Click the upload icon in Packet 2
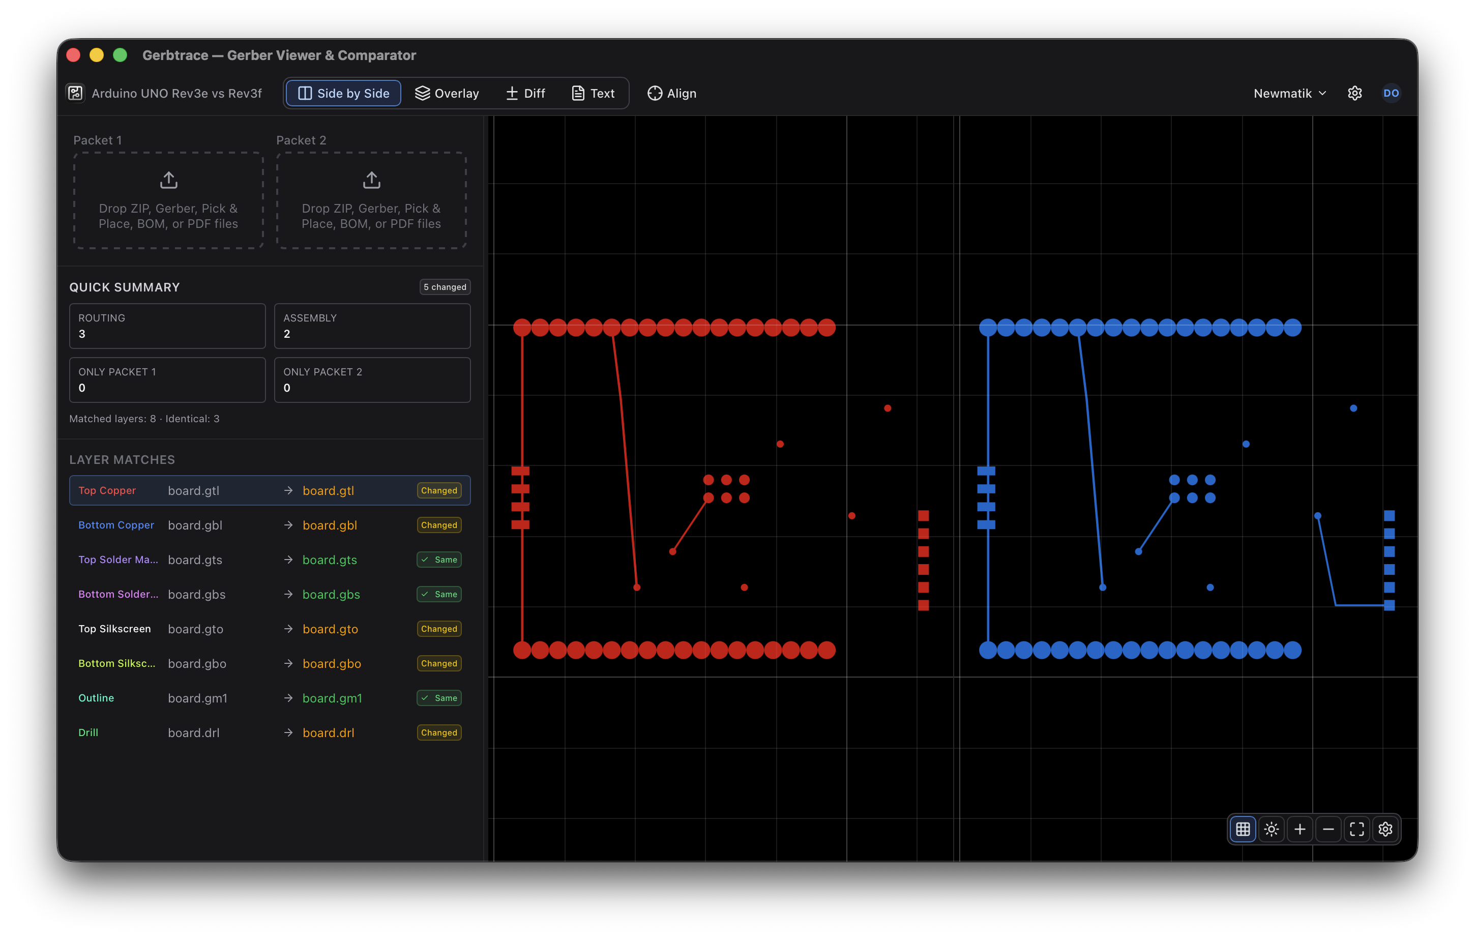1475x937 pixels. point(371,180)
